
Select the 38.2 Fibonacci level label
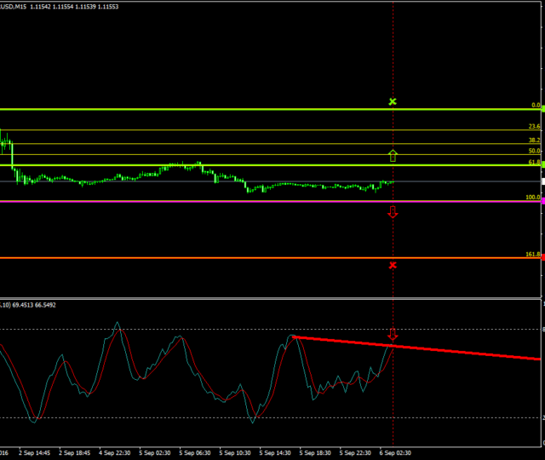click(534, 140)
